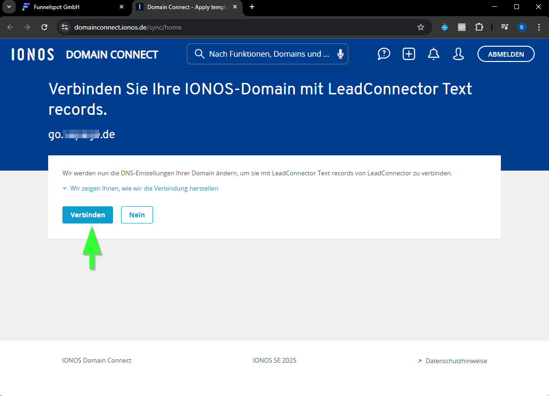Click the code-bracket extension icon

[x=462, y=27]
